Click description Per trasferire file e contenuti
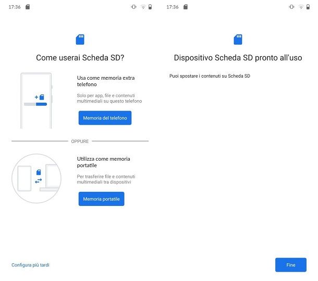 tap(106, 179)
